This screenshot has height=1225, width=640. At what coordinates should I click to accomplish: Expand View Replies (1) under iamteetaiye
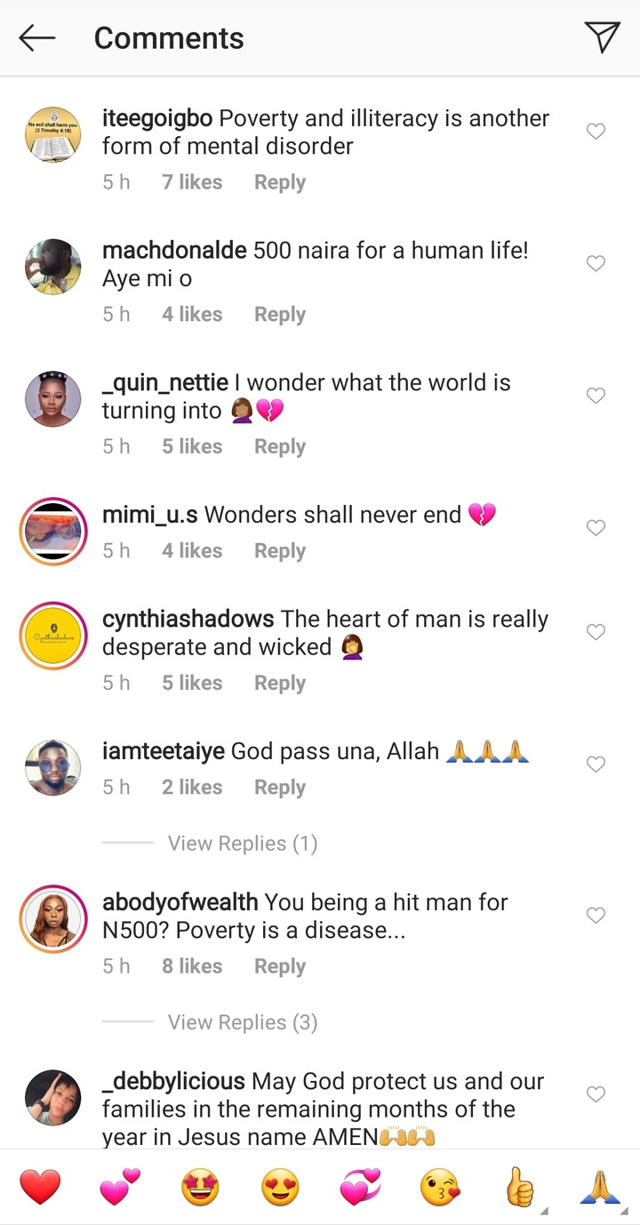(243, 844)
